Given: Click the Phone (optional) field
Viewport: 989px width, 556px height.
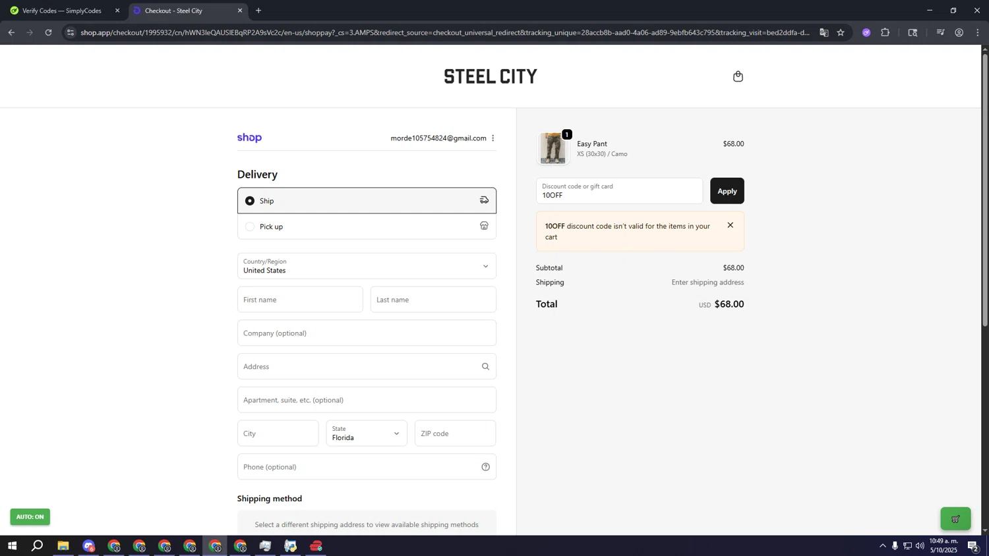Looking at the screenshot, I should pyautogui.click(x=367, y=467).
